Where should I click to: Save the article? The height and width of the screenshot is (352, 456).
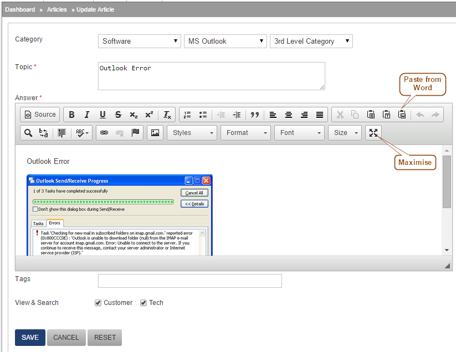(x=30, y=338)
